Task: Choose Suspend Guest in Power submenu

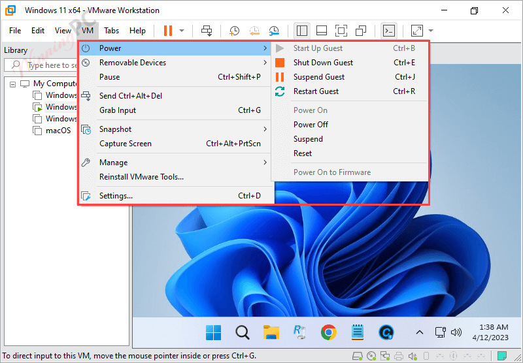Action: coord(350,77)
